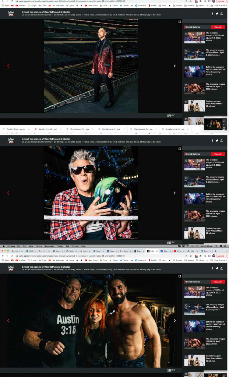The height and width of the screenshot is (377, 229).
Task: Open Chrome extensions puzzle icon next to Update button
Action: (x=201, y=256)
